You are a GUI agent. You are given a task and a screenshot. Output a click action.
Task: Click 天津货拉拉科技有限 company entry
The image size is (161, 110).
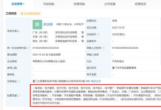(67, 37)
